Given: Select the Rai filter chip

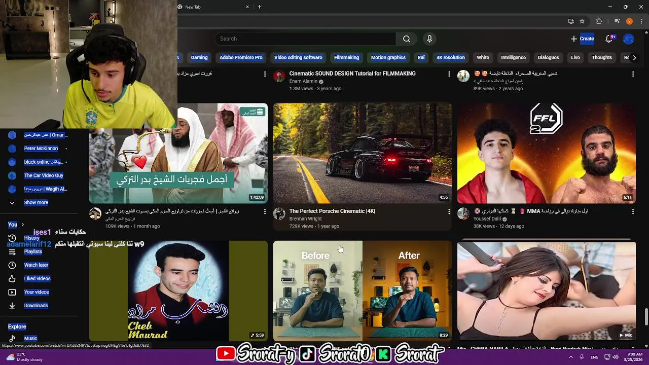Looking at the screenshot, I should click(421, 58).
